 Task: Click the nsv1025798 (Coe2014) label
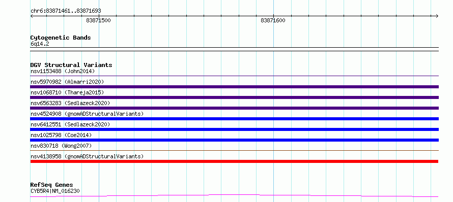click(61, 135)
